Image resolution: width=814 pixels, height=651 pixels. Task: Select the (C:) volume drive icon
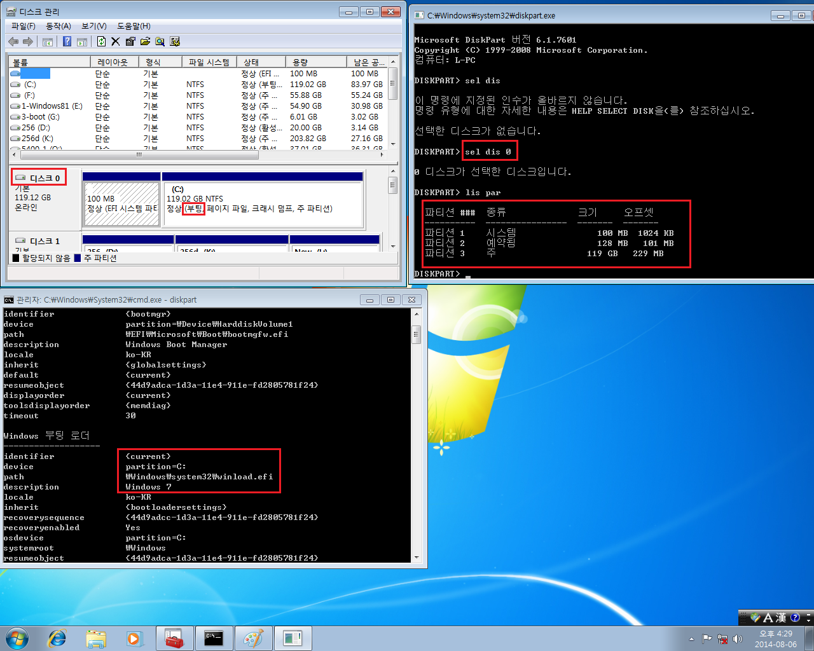click(15, 85)
